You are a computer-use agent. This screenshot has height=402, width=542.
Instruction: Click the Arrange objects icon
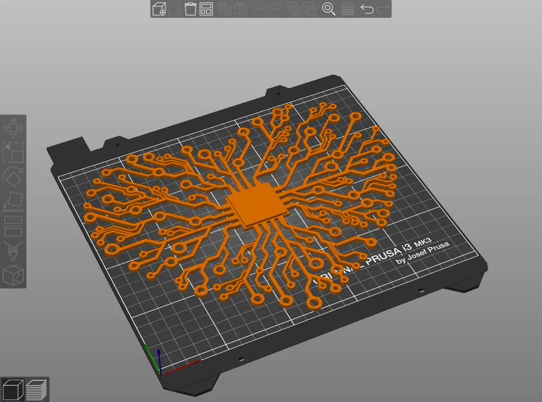206,8
